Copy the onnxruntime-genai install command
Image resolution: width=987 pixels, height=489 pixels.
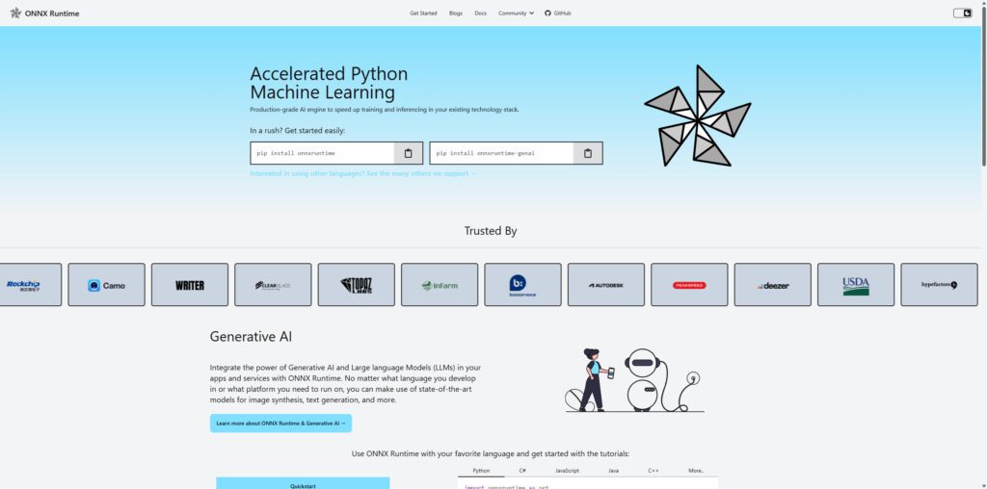(588, 153)
